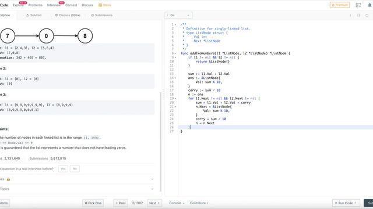Collapse the comment block at line 1
The width and height of the screenshot is (373, 209).
pos(175,24)
